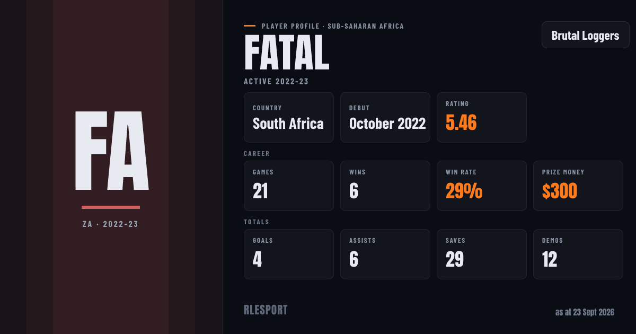
Task: Click the Assists 6 stat card
Action: [x=385, y=254]
